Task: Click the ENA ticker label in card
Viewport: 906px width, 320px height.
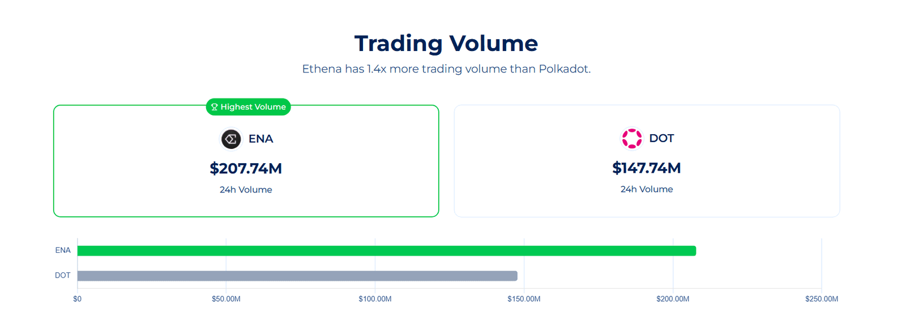Action: 260,139
